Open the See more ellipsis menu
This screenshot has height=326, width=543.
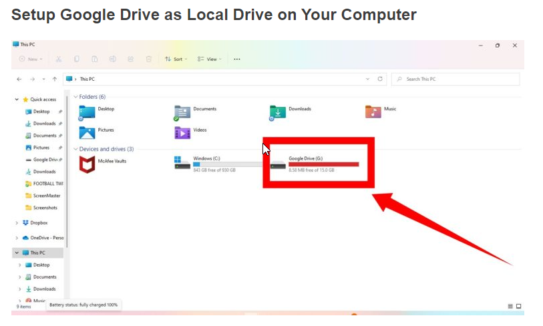click(x=237, y=59)
